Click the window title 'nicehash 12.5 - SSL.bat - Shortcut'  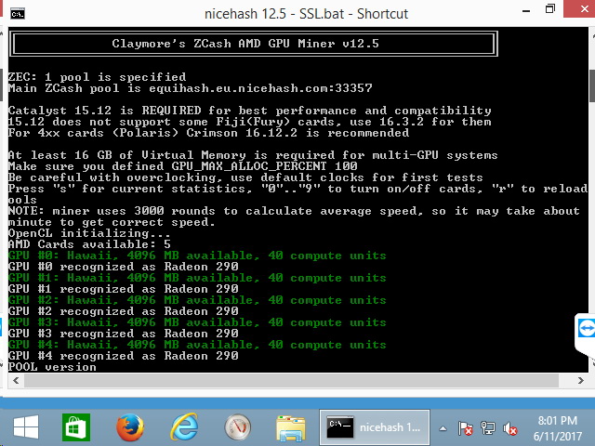pos(306,14)
